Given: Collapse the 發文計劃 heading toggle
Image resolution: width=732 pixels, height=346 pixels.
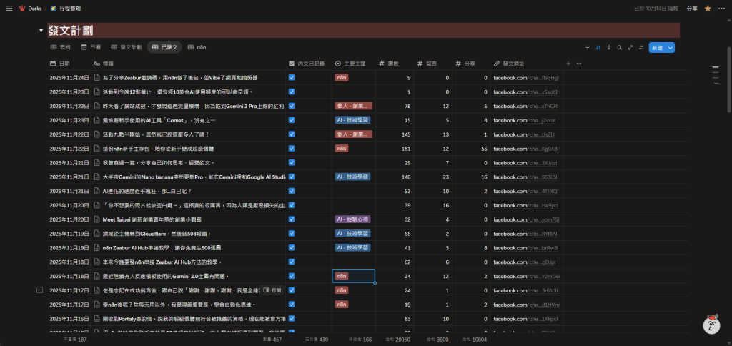Looking at the screenshot, I should pyautogui.click(x=41, y=31).
